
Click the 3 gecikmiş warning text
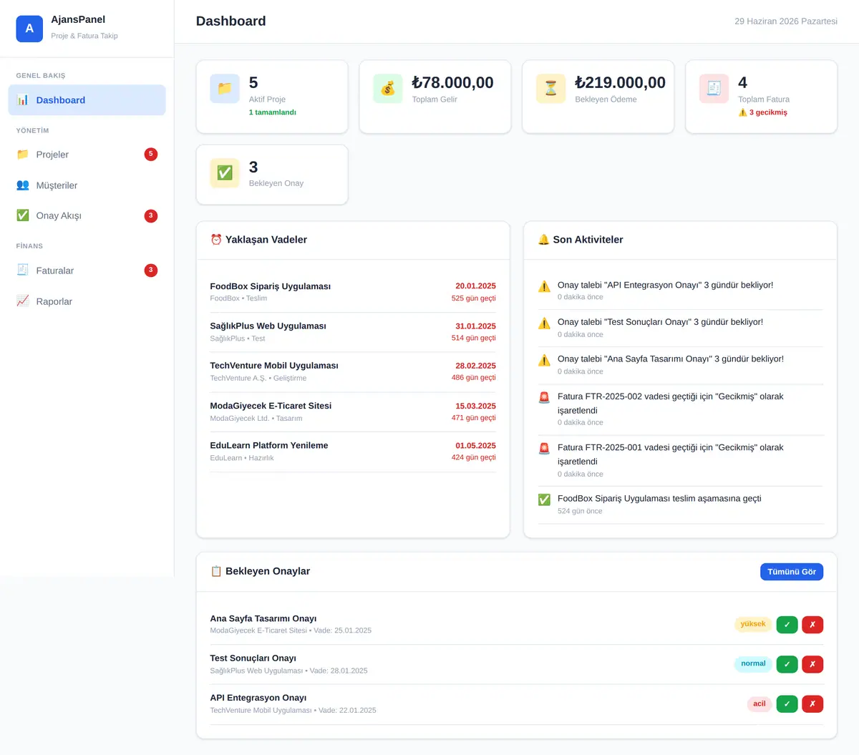coord(763,112)
